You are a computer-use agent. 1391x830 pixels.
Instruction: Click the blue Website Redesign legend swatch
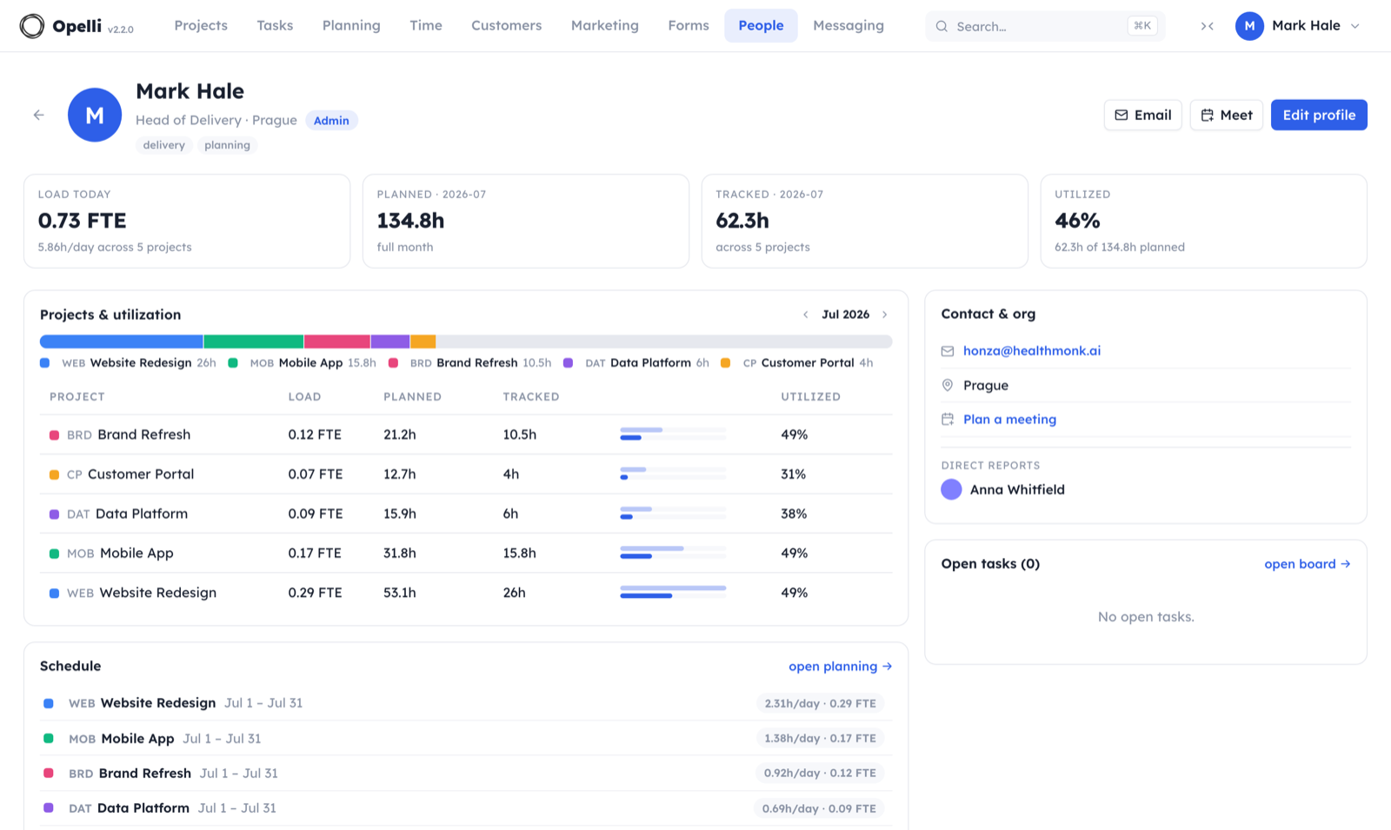pyautogui.click(x=45, y=363)
